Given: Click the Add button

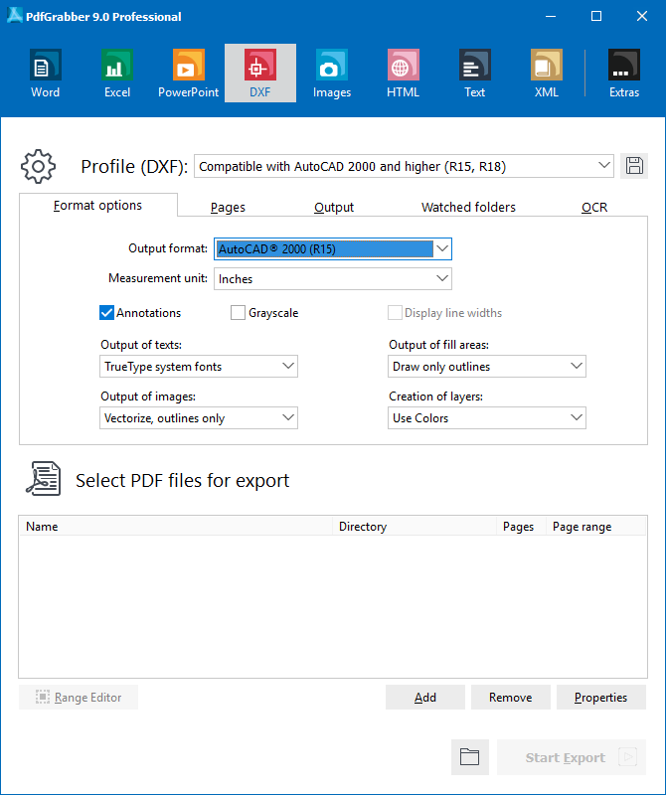Looking at the screenshot, I should click(425, 698).
